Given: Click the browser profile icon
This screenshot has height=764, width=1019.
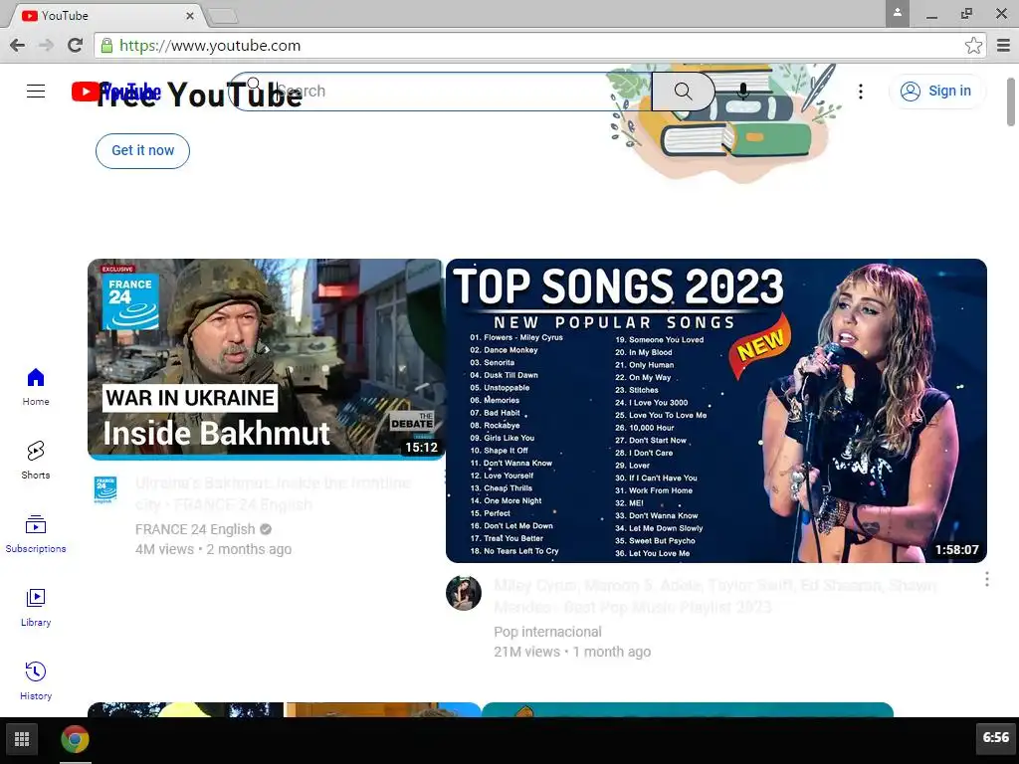Looking at the screenshot, I should click(897, 13).
